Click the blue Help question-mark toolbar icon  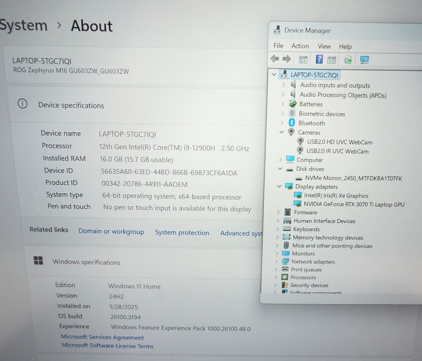319,59
